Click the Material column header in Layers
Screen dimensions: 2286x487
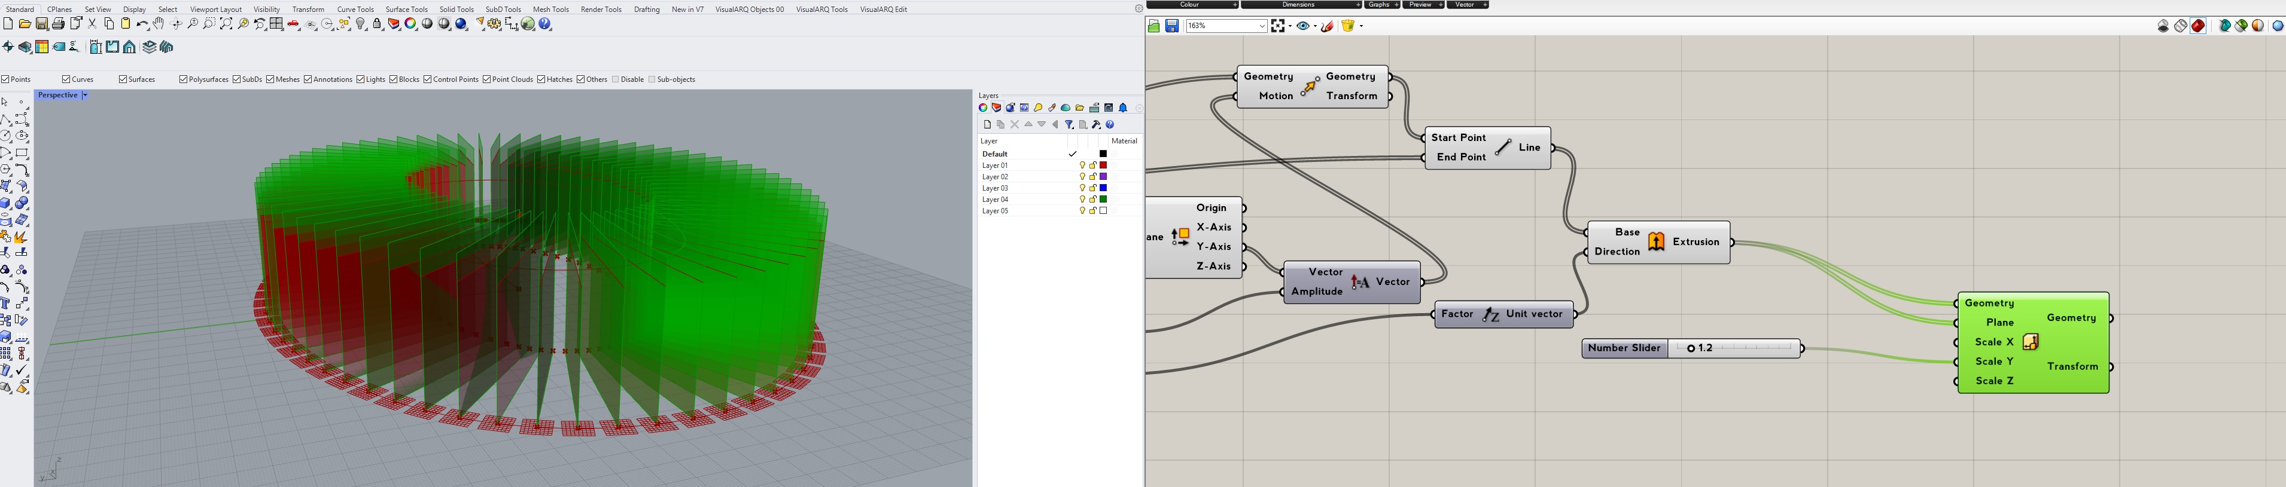pos(1124,141)
